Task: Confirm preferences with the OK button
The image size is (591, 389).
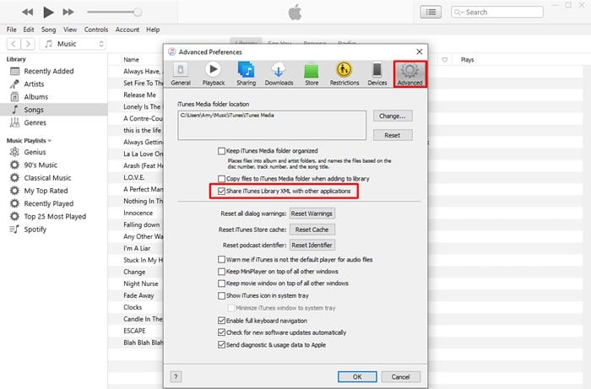Action: [x=357, y=376]
